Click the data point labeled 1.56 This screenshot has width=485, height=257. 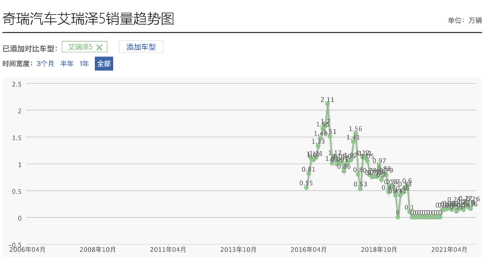[355, 134]
